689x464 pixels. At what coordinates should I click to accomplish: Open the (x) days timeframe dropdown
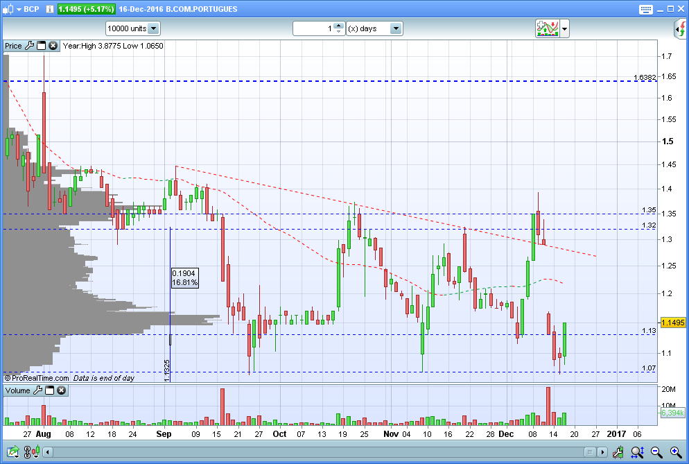tap(374, 28)
